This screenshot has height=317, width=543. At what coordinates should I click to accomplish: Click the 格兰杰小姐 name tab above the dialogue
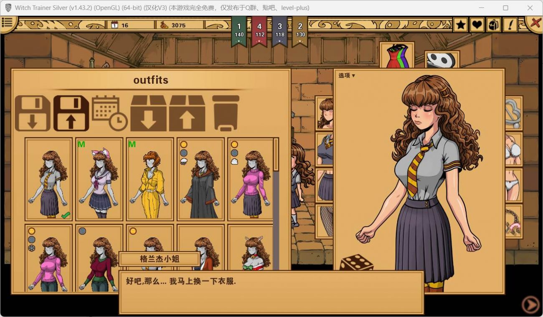coord(159,259)
